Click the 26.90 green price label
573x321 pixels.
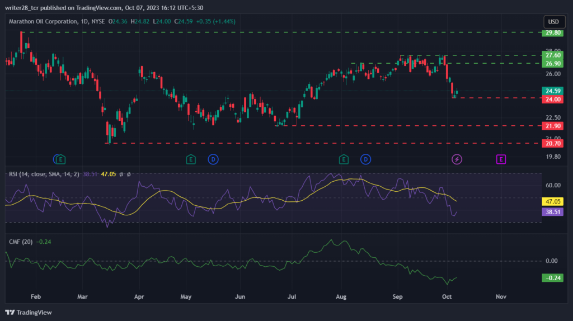(552, 64)
